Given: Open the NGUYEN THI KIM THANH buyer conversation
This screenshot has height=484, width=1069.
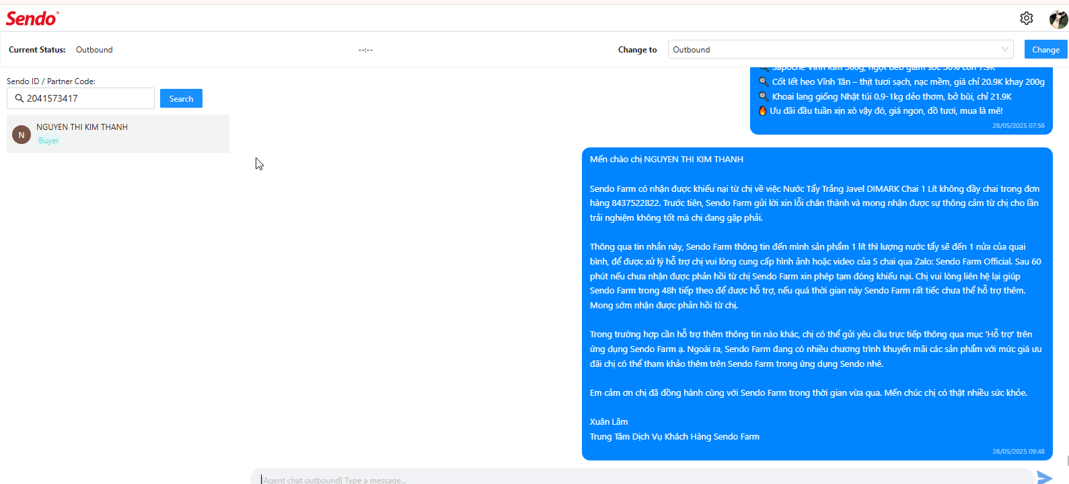Looking at the screenshot, I should (x=118, y=133).
